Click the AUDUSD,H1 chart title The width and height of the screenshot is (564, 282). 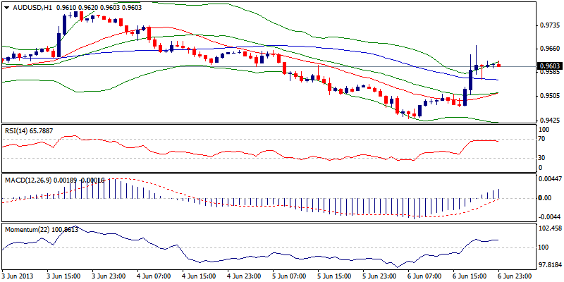click(33, 6)
